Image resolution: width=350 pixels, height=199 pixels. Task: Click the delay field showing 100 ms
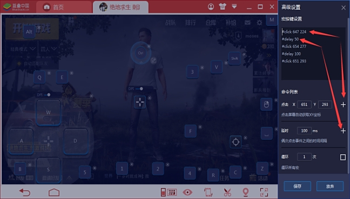[x=304, y=131]
